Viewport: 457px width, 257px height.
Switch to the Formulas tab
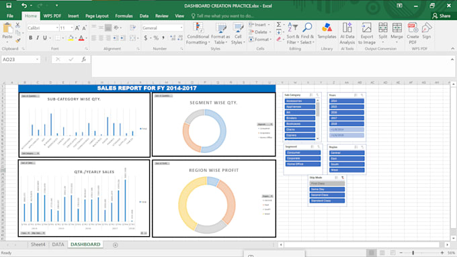124,15
